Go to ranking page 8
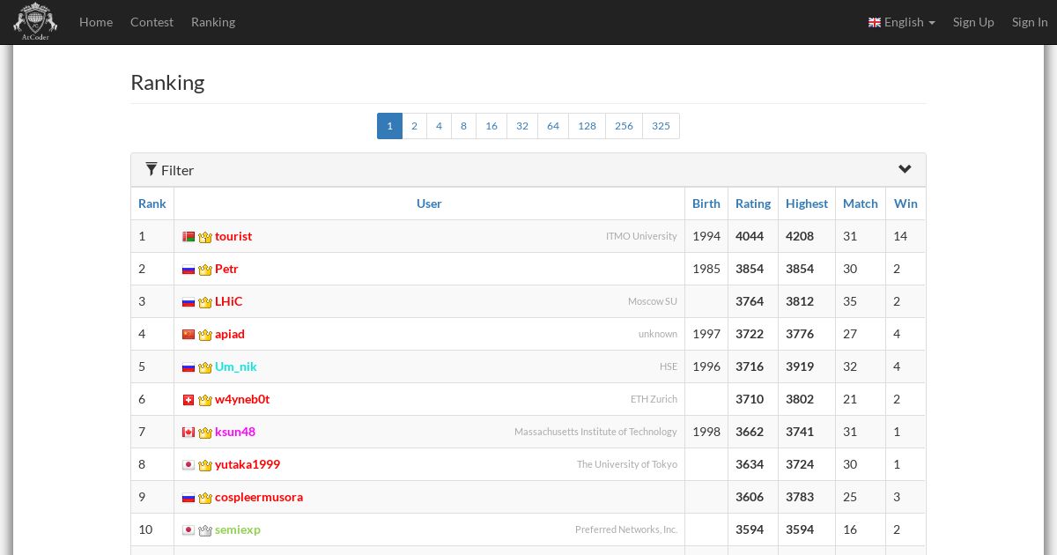The image size is (1057, 555). 463,126
